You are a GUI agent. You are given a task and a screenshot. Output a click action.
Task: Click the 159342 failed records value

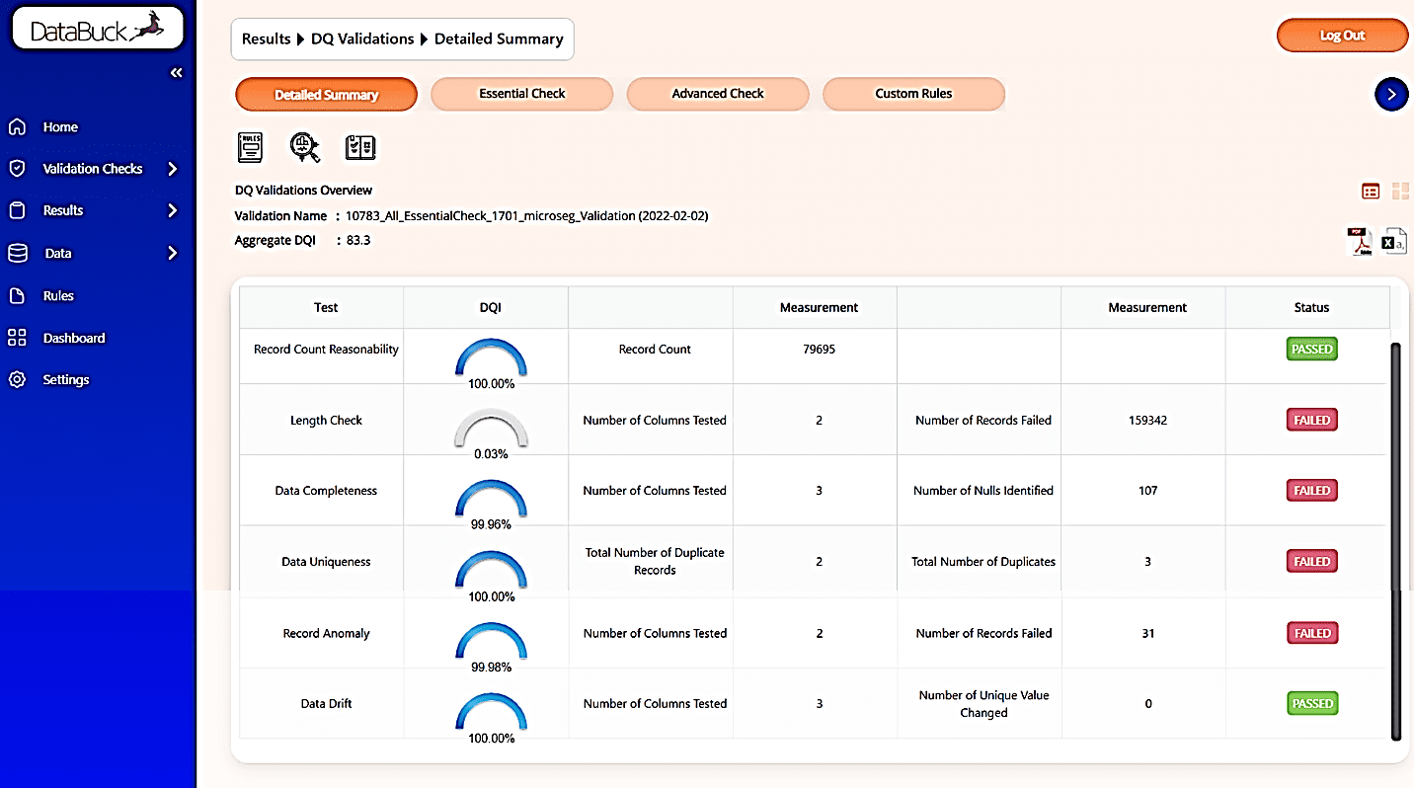(1147, 421)
